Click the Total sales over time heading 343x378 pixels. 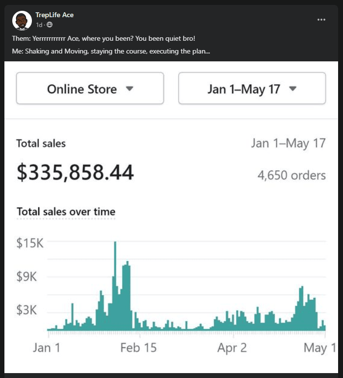pos(66,212)
